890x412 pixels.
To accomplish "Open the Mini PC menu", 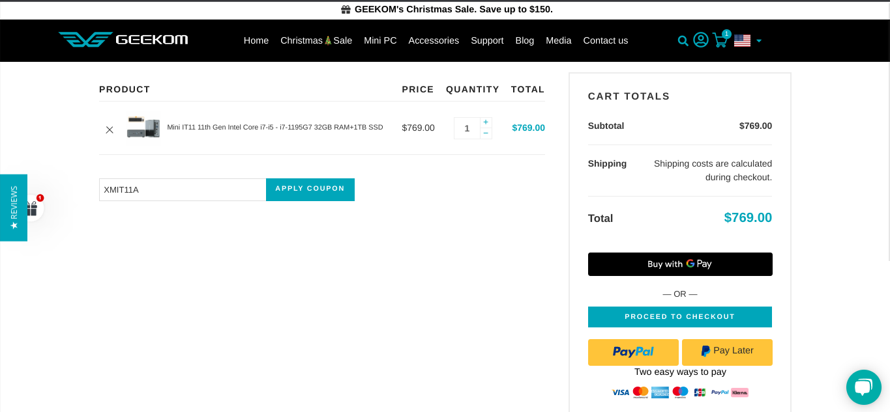I will coord(380,40).
